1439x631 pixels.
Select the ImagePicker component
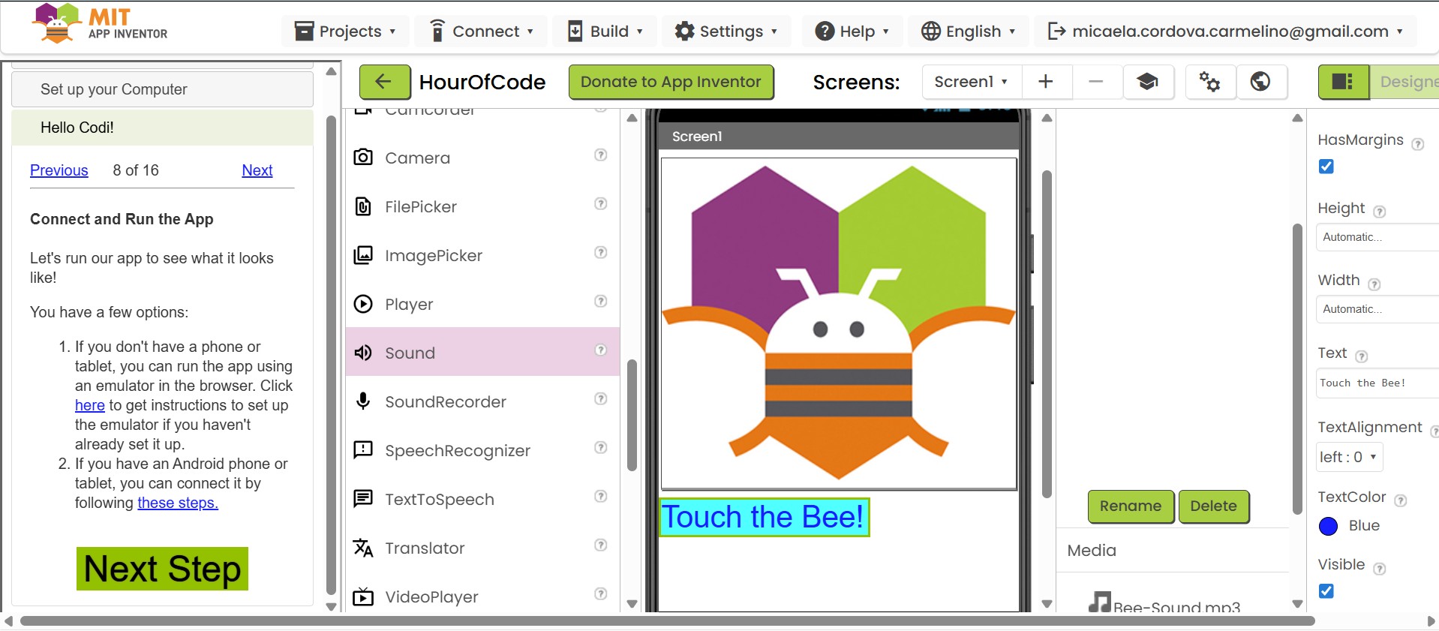point(482,255)
